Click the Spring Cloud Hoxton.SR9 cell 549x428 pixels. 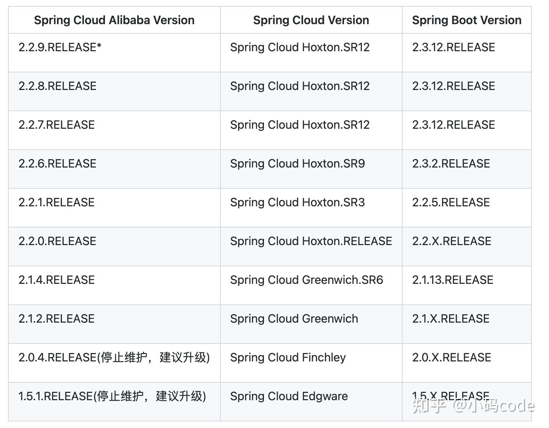(297, 164)
